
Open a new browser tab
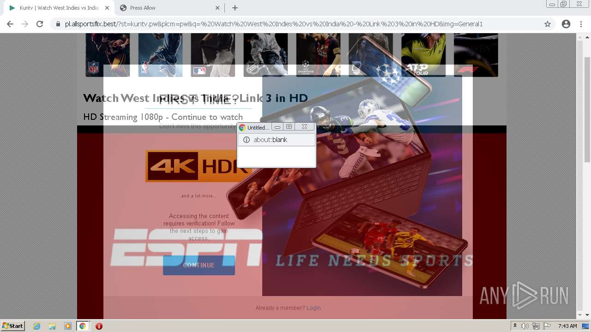pyautogui.click(x=235, y=8)
